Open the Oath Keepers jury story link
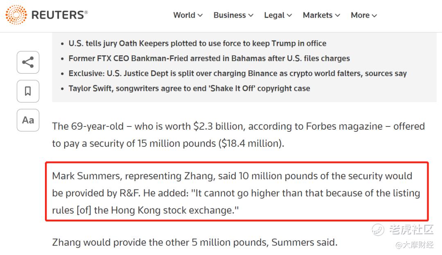The height and width of the screenshot is (255, 442). [x=197, y=43]
